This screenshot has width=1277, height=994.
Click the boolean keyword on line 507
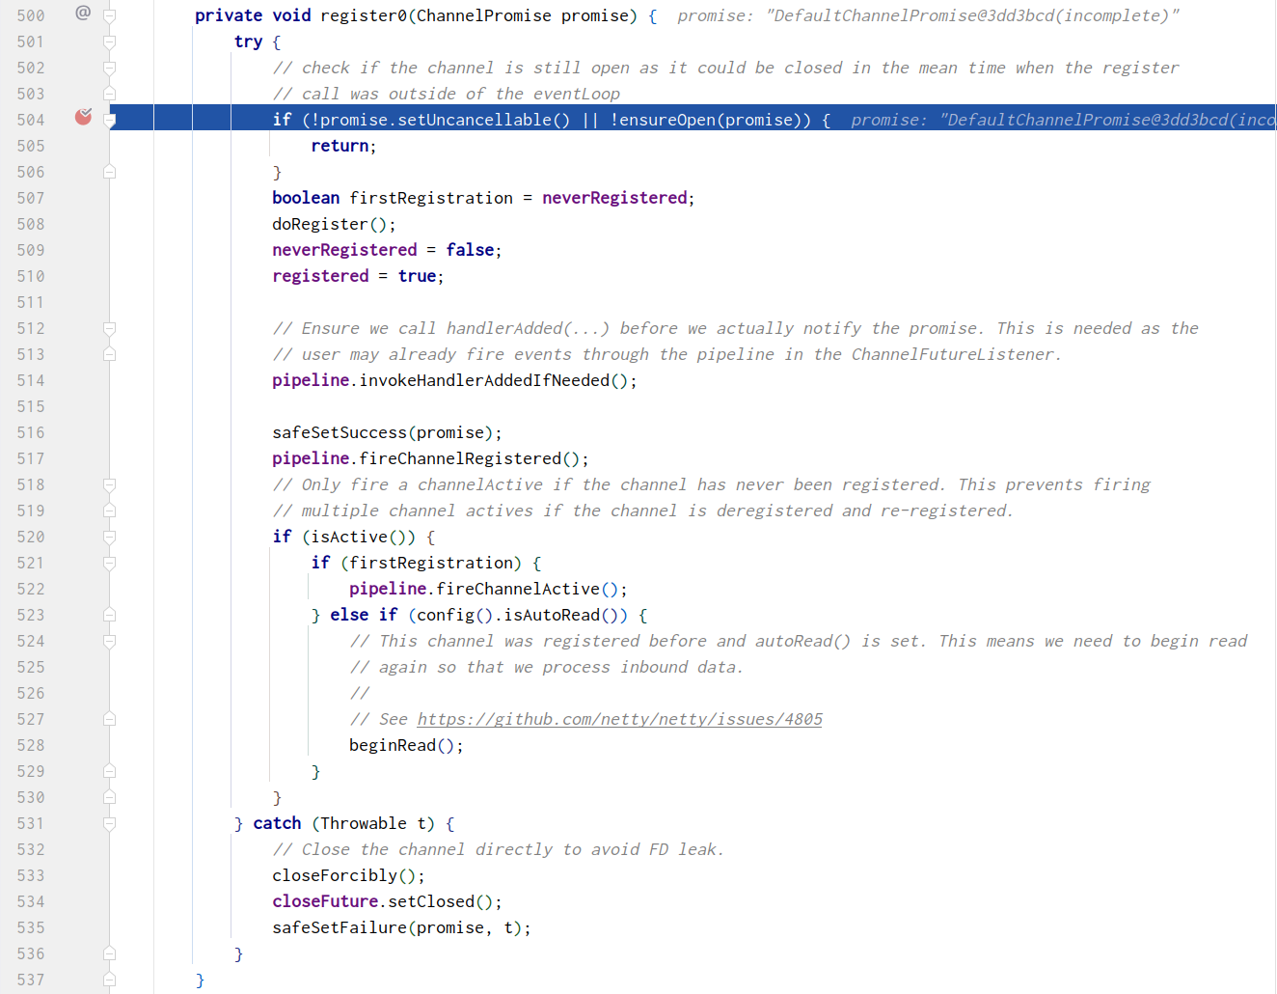306,198
